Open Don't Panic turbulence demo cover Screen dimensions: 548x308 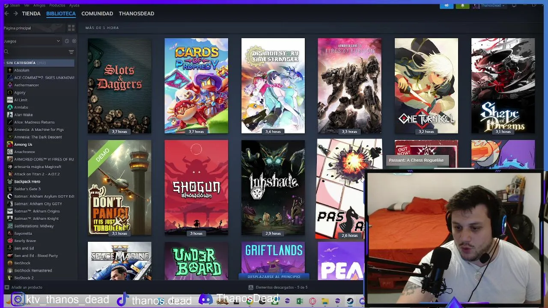click(119, 187)
